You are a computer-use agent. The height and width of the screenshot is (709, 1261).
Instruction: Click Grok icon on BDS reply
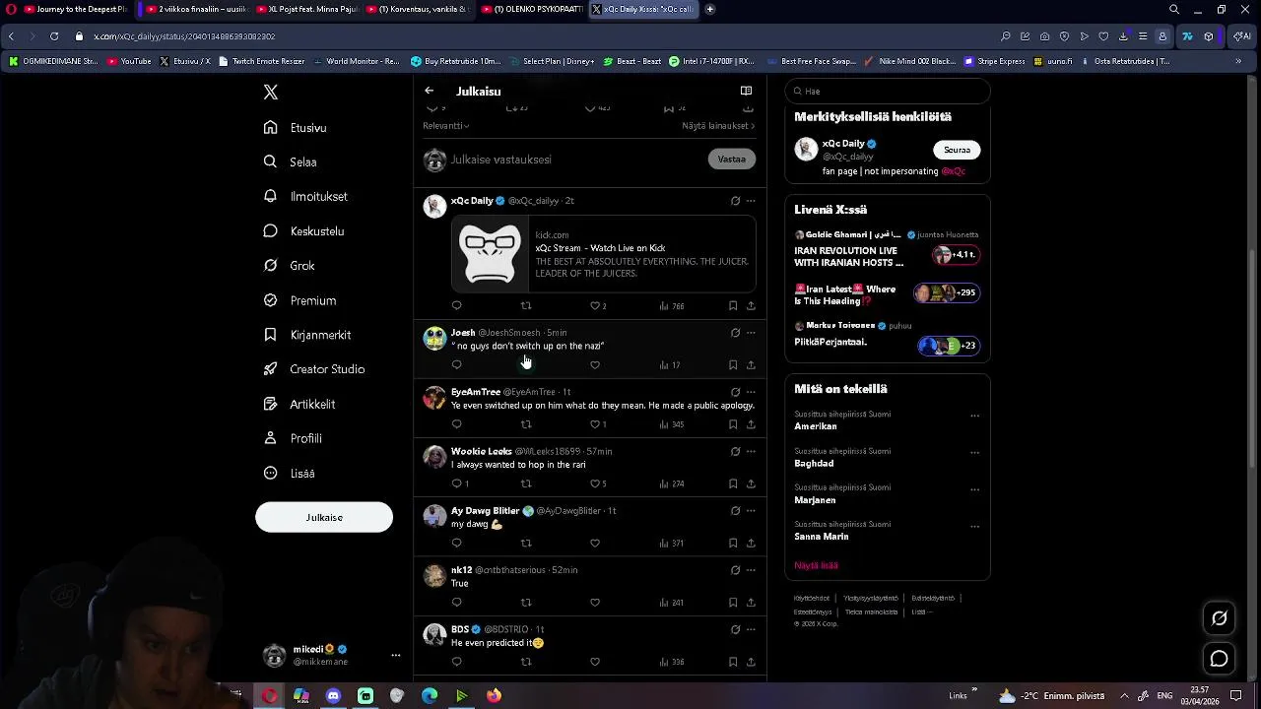(735, 628)
